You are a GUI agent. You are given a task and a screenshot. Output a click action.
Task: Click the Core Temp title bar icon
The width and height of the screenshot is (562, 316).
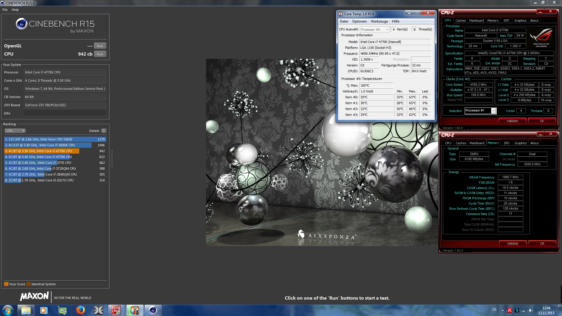340,14
